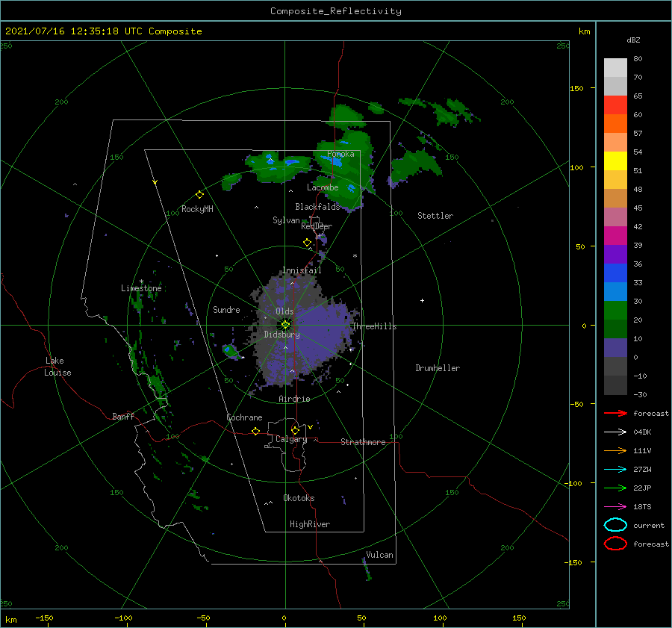The height and width of the screenshot is (628, 672).
Task: Click the Limestone label
Action: (x=141, y=288)
